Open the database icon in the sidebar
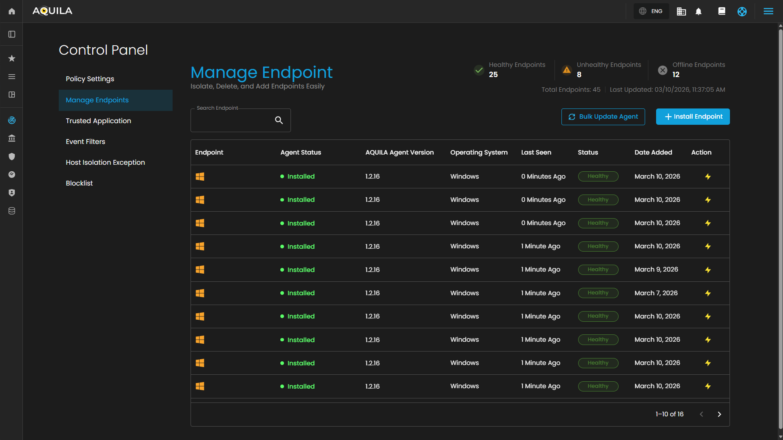 [12, 211]
